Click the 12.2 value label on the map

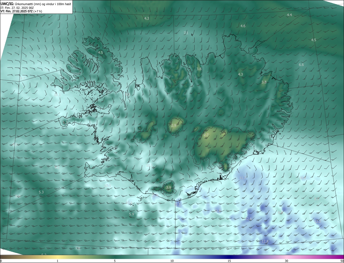tap(318, 221)
